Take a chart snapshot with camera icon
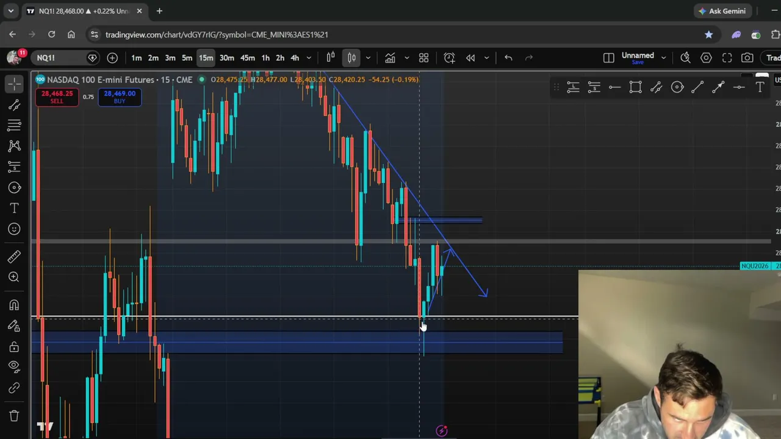The image size is (781, 439). point(747,58)
